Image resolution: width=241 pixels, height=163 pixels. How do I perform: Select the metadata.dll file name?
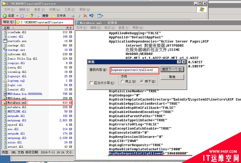[x=17, y=107]
